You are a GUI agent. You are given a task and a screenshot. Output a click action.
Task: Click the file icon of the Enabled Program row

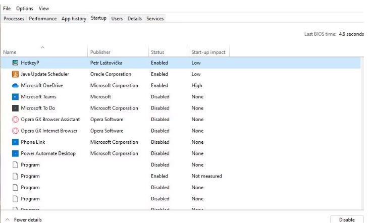(15, 176)
